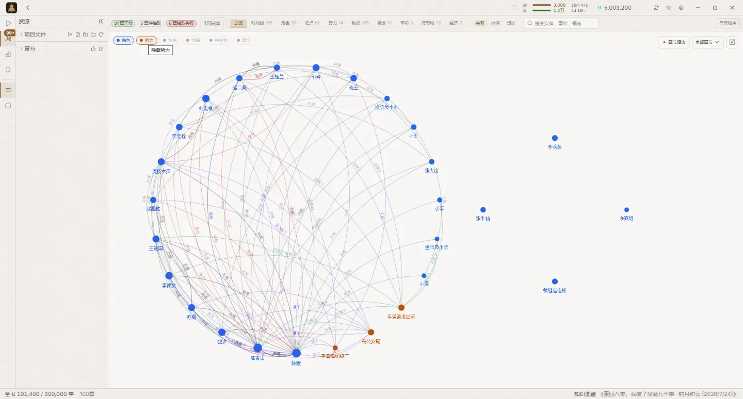Hide the 势力 entity filter

147,40
